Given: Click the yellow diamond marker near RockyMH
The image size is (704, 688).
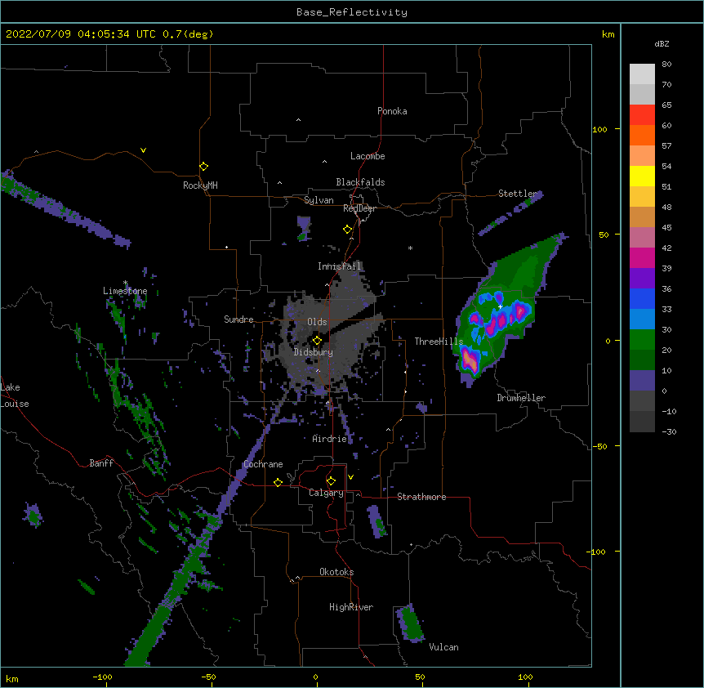Looking at the screenshot, I should coord(203,166).
